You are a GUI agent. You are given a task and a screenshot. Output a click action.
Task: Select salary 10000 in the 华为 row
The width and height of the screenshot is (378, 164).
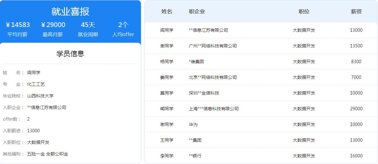pyautogui.click(x=356, y=124)
